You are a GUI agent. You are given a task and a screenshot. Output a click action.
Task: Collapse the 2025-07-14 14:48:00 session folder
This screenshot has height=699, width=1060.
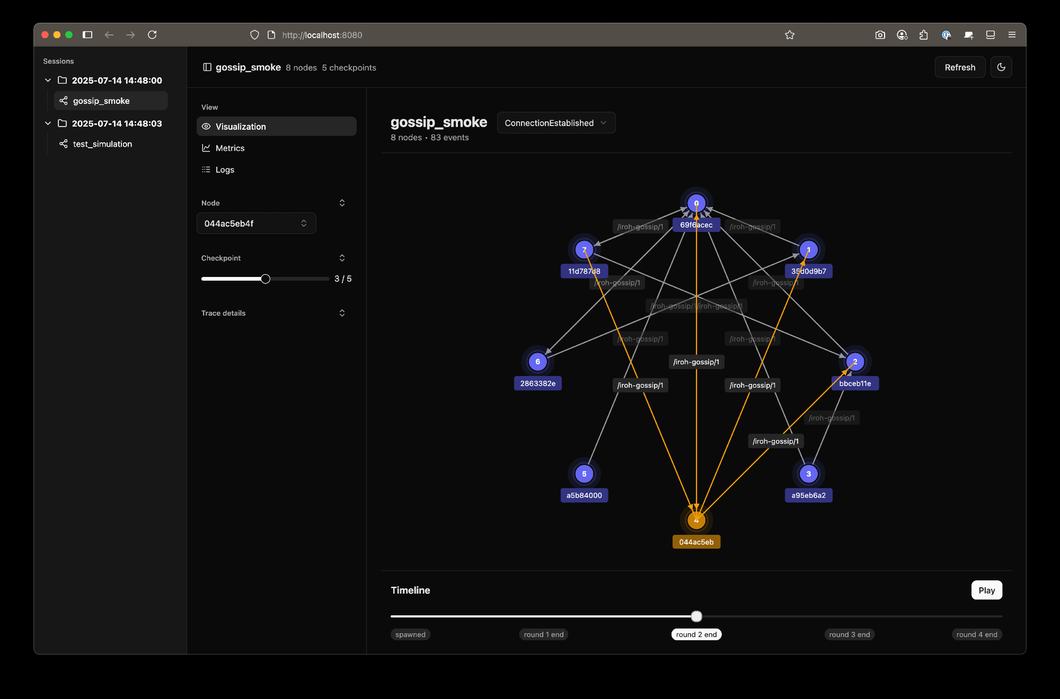pyautogui.click(x=48, y=80)
